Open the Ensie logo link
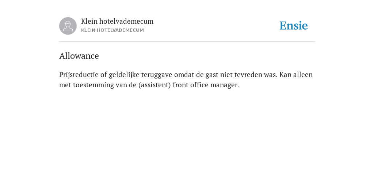The width and height of the screenshot is (374, 187). [x=294, y=26]
